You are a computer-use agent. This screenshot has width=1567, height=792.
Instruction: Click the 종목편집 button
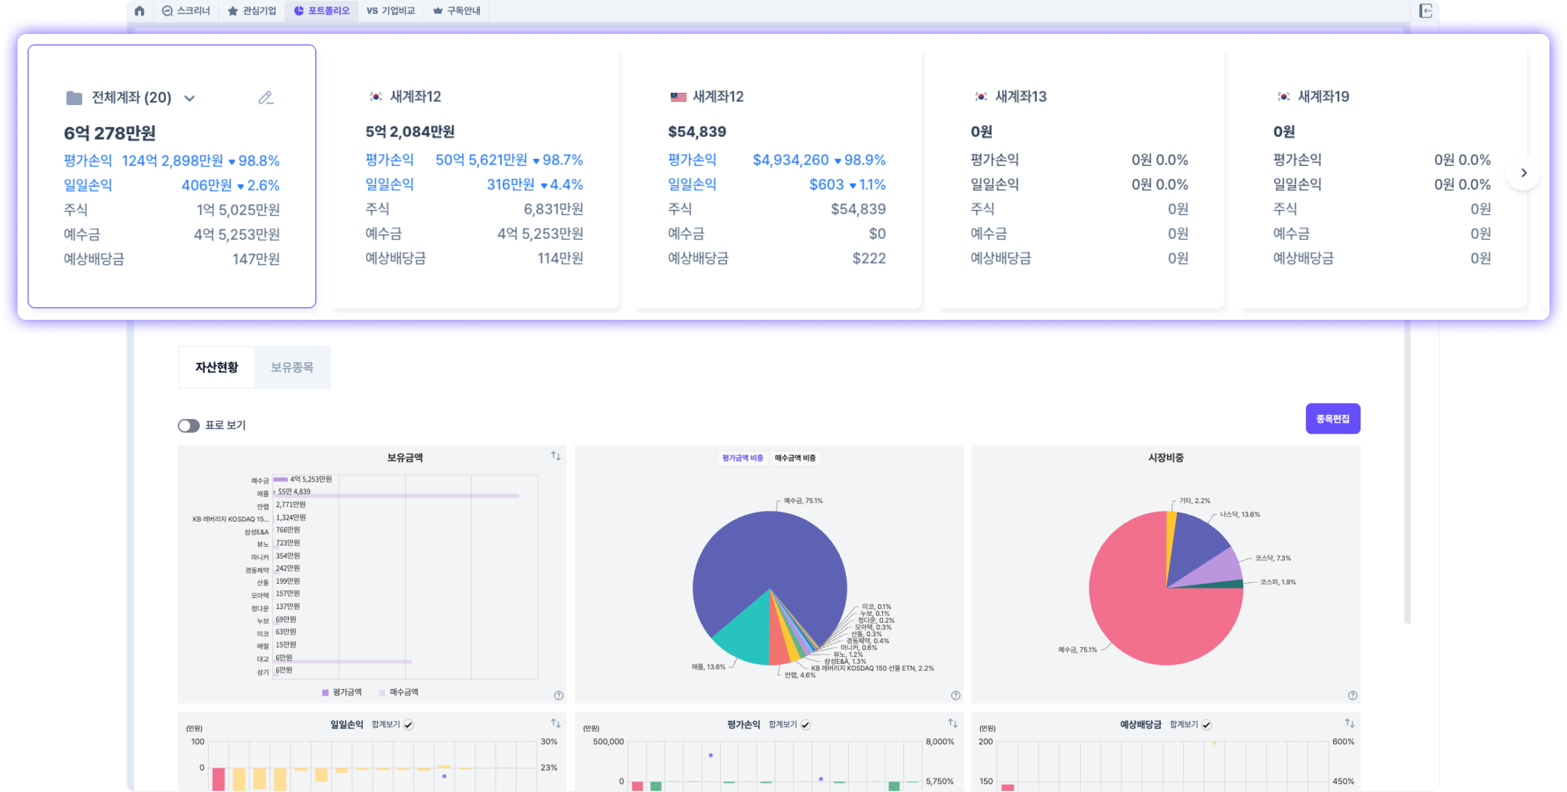point(1332,419)
